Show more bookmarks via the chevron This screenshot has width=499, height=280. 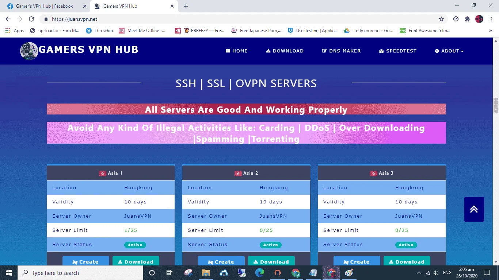pos(490,31)
